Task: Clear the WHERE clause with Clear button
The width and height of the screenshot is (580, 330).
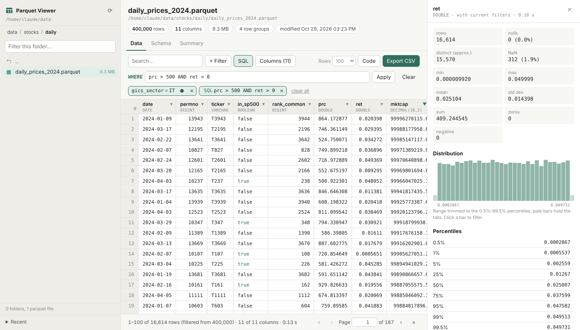Action: tap(408, 77)
